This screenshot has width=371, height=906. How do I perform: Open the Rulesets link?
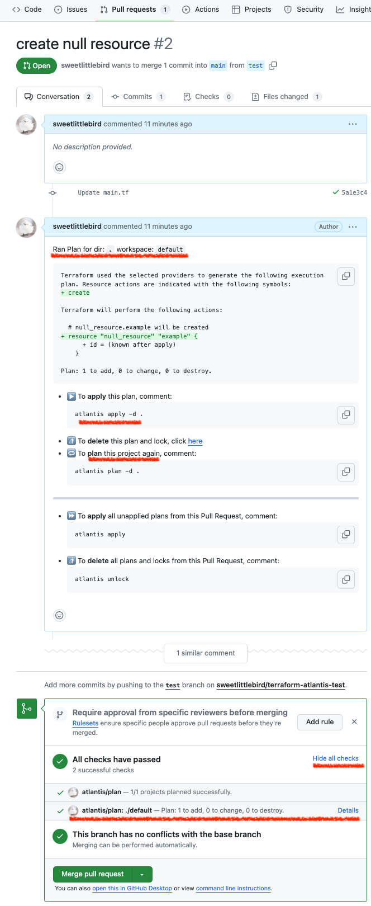[85, 723]
